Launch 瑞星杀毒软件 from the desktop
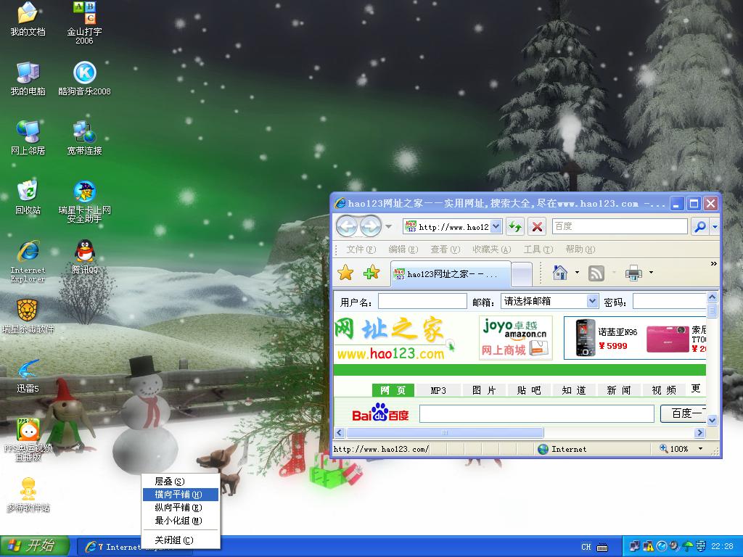 point(28,316)
